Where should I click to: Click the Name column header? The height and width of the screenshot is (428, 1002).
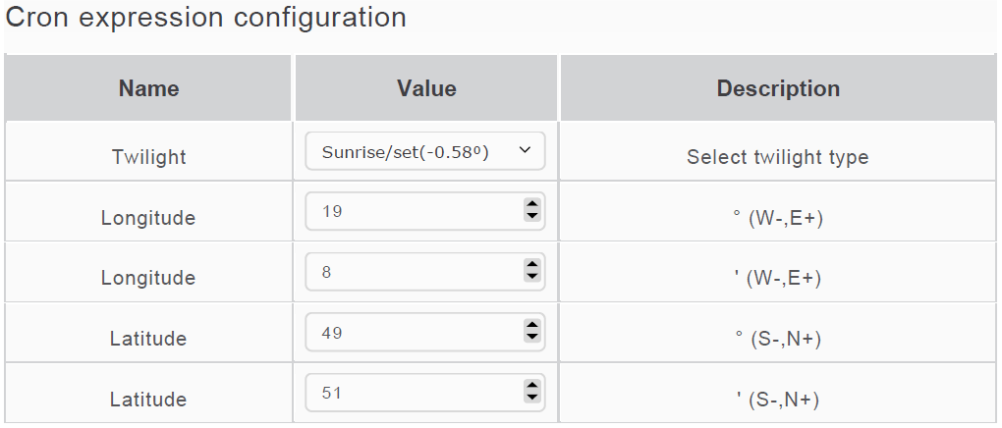point(149,88)
